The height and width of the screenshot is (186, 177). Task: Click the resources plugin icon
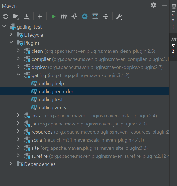[x=27, y=132]
